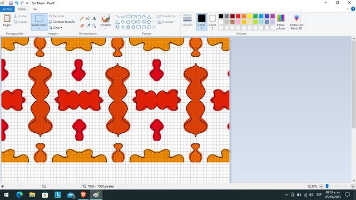Select the Color picker eyedropper tool
The width and height of the screenshot is (356, 200).
(x=88, y=26)
